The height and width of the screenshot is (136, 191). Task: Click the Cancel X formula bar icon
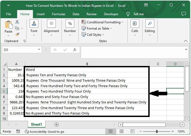[55, 50]
